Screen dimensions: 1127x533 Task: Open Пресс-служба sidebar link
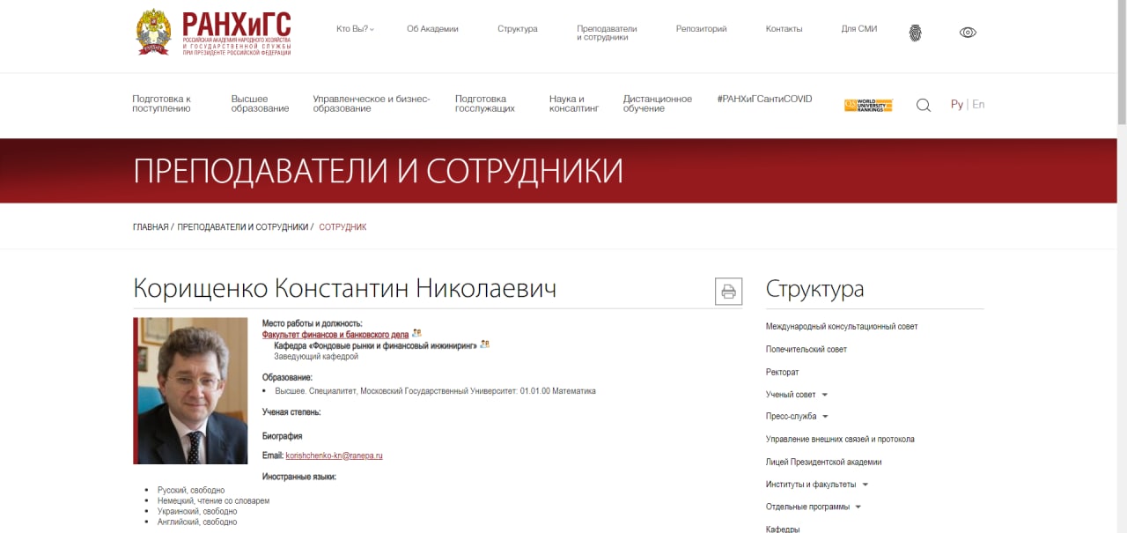(x=791, y=417)
